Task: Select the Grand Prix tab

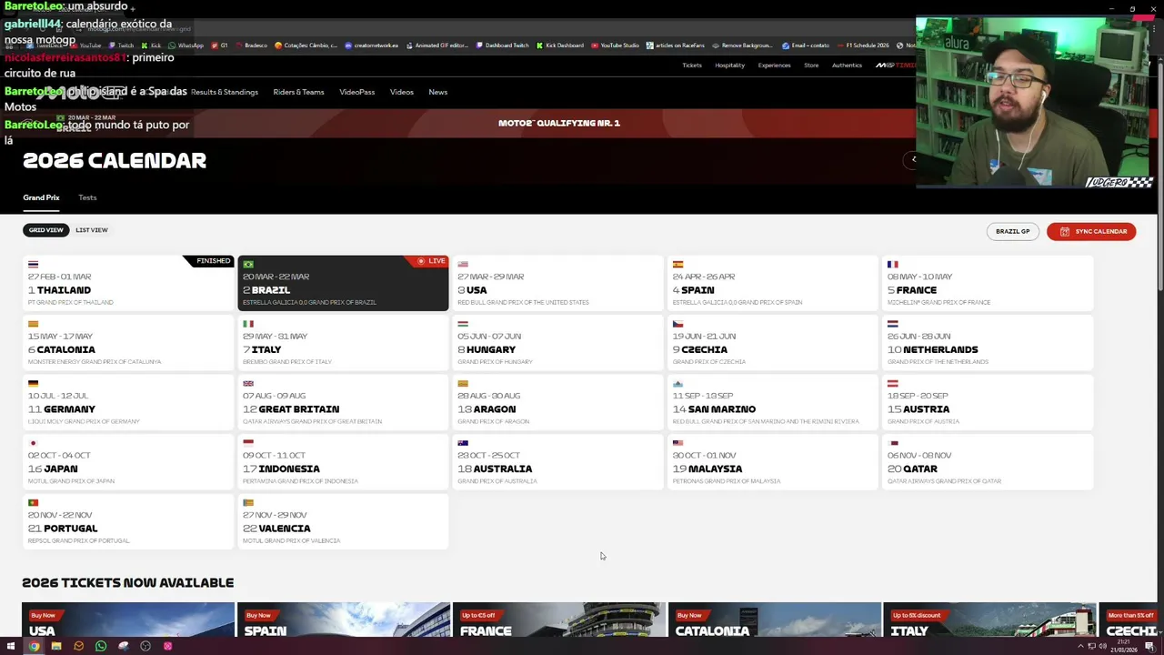Action: [41, 197]
